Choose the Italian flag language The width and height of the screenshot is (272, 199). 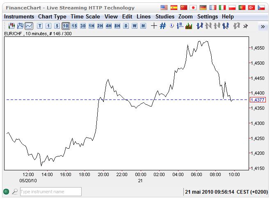(x=222, y=8)
